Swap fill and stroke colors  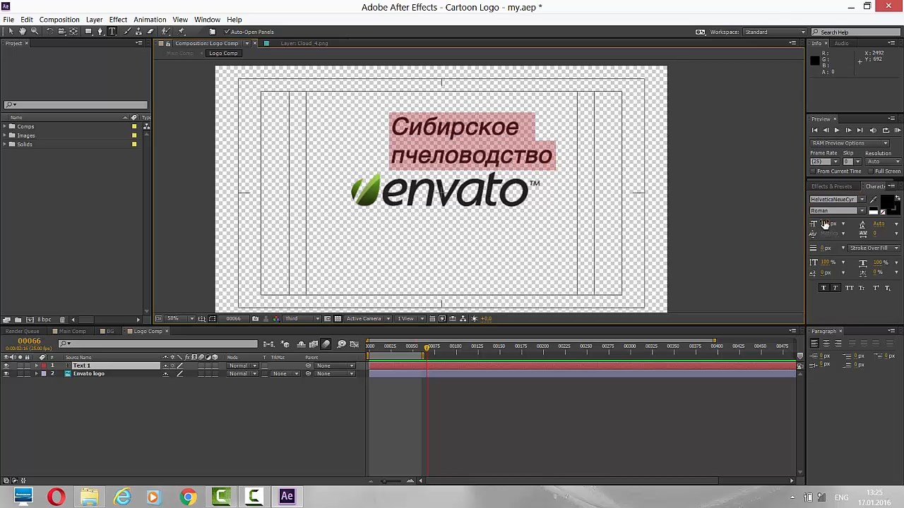[898, 197]
